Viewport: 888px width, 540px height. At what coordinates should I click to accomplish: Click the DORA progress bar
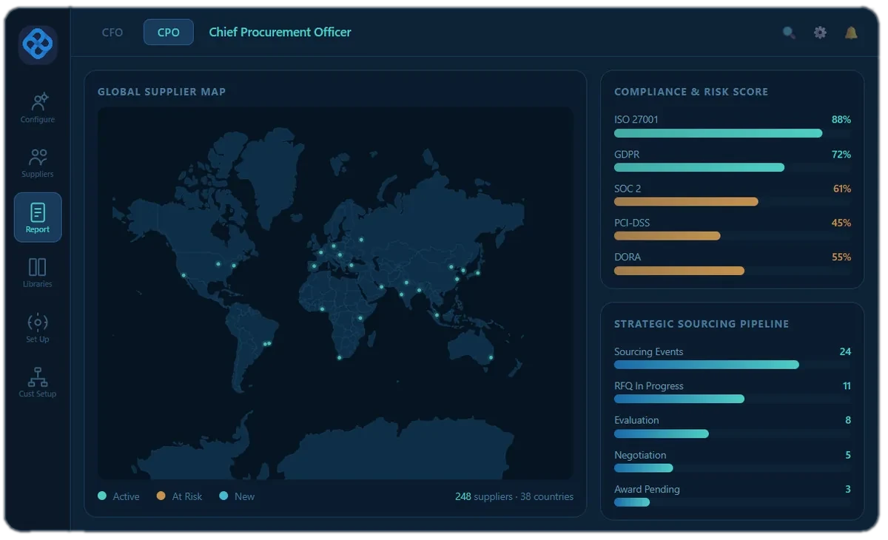coord(733,271)
